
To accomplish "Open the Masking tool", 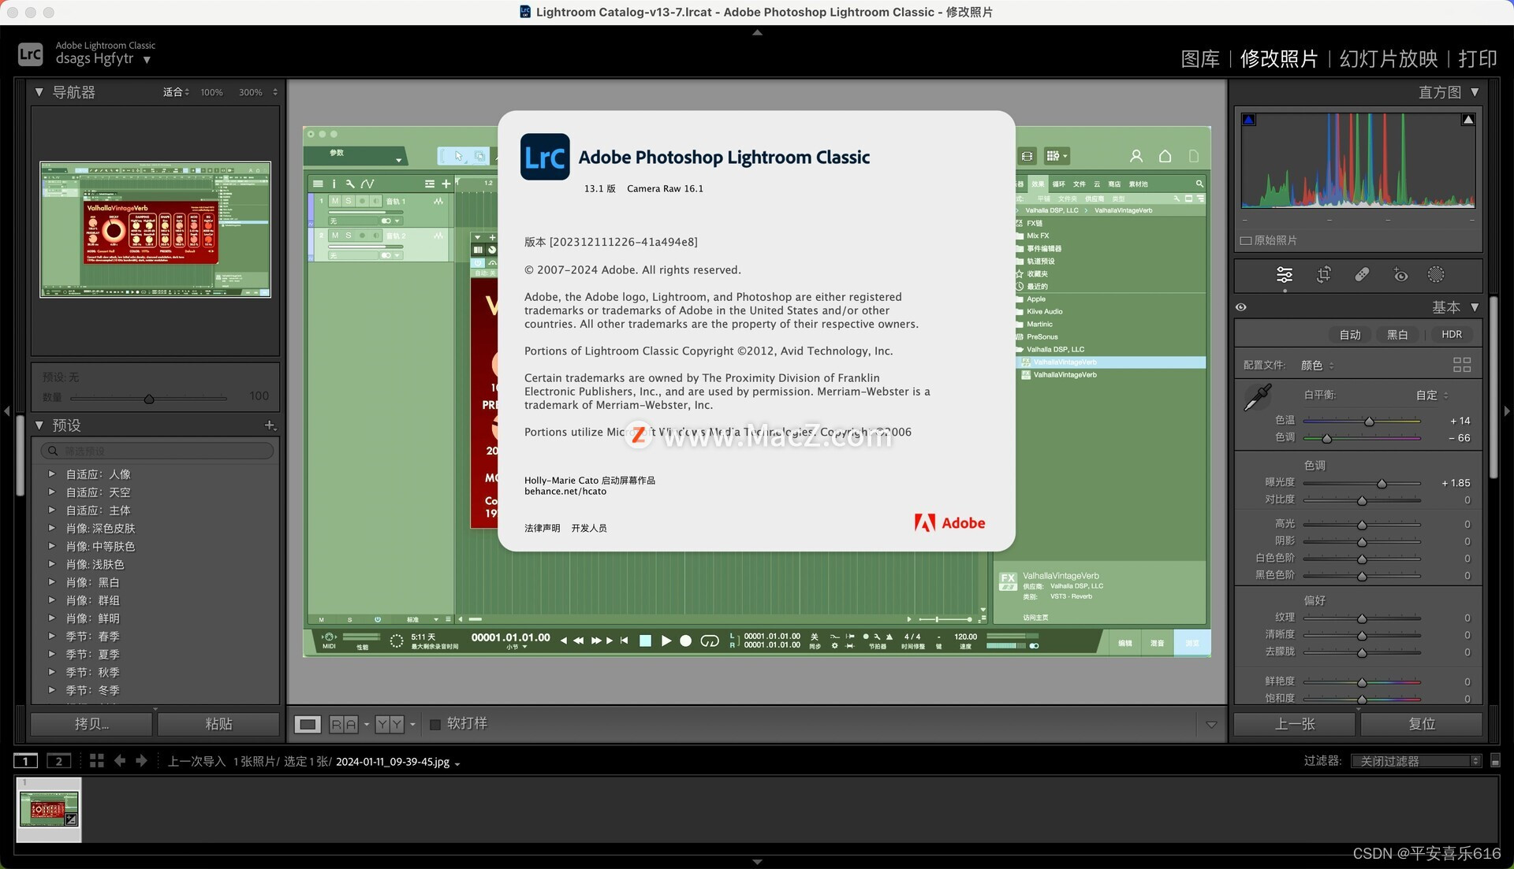I will point(1436,274).
